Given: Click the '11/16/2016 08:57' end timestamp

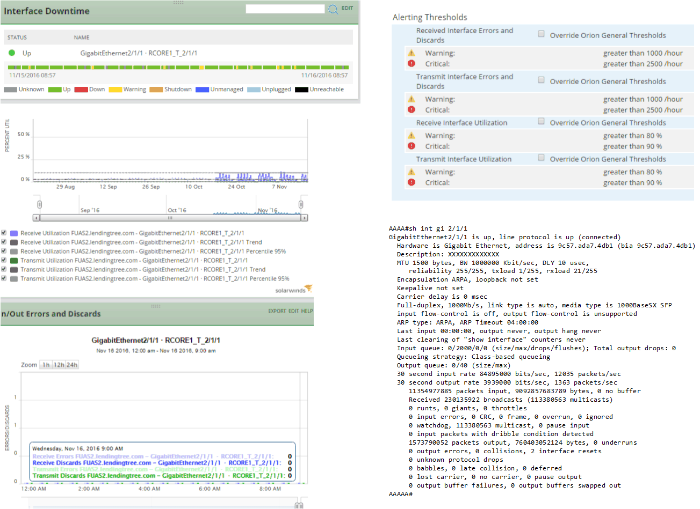Looking at the screenshot, I should tap(324, 76).
